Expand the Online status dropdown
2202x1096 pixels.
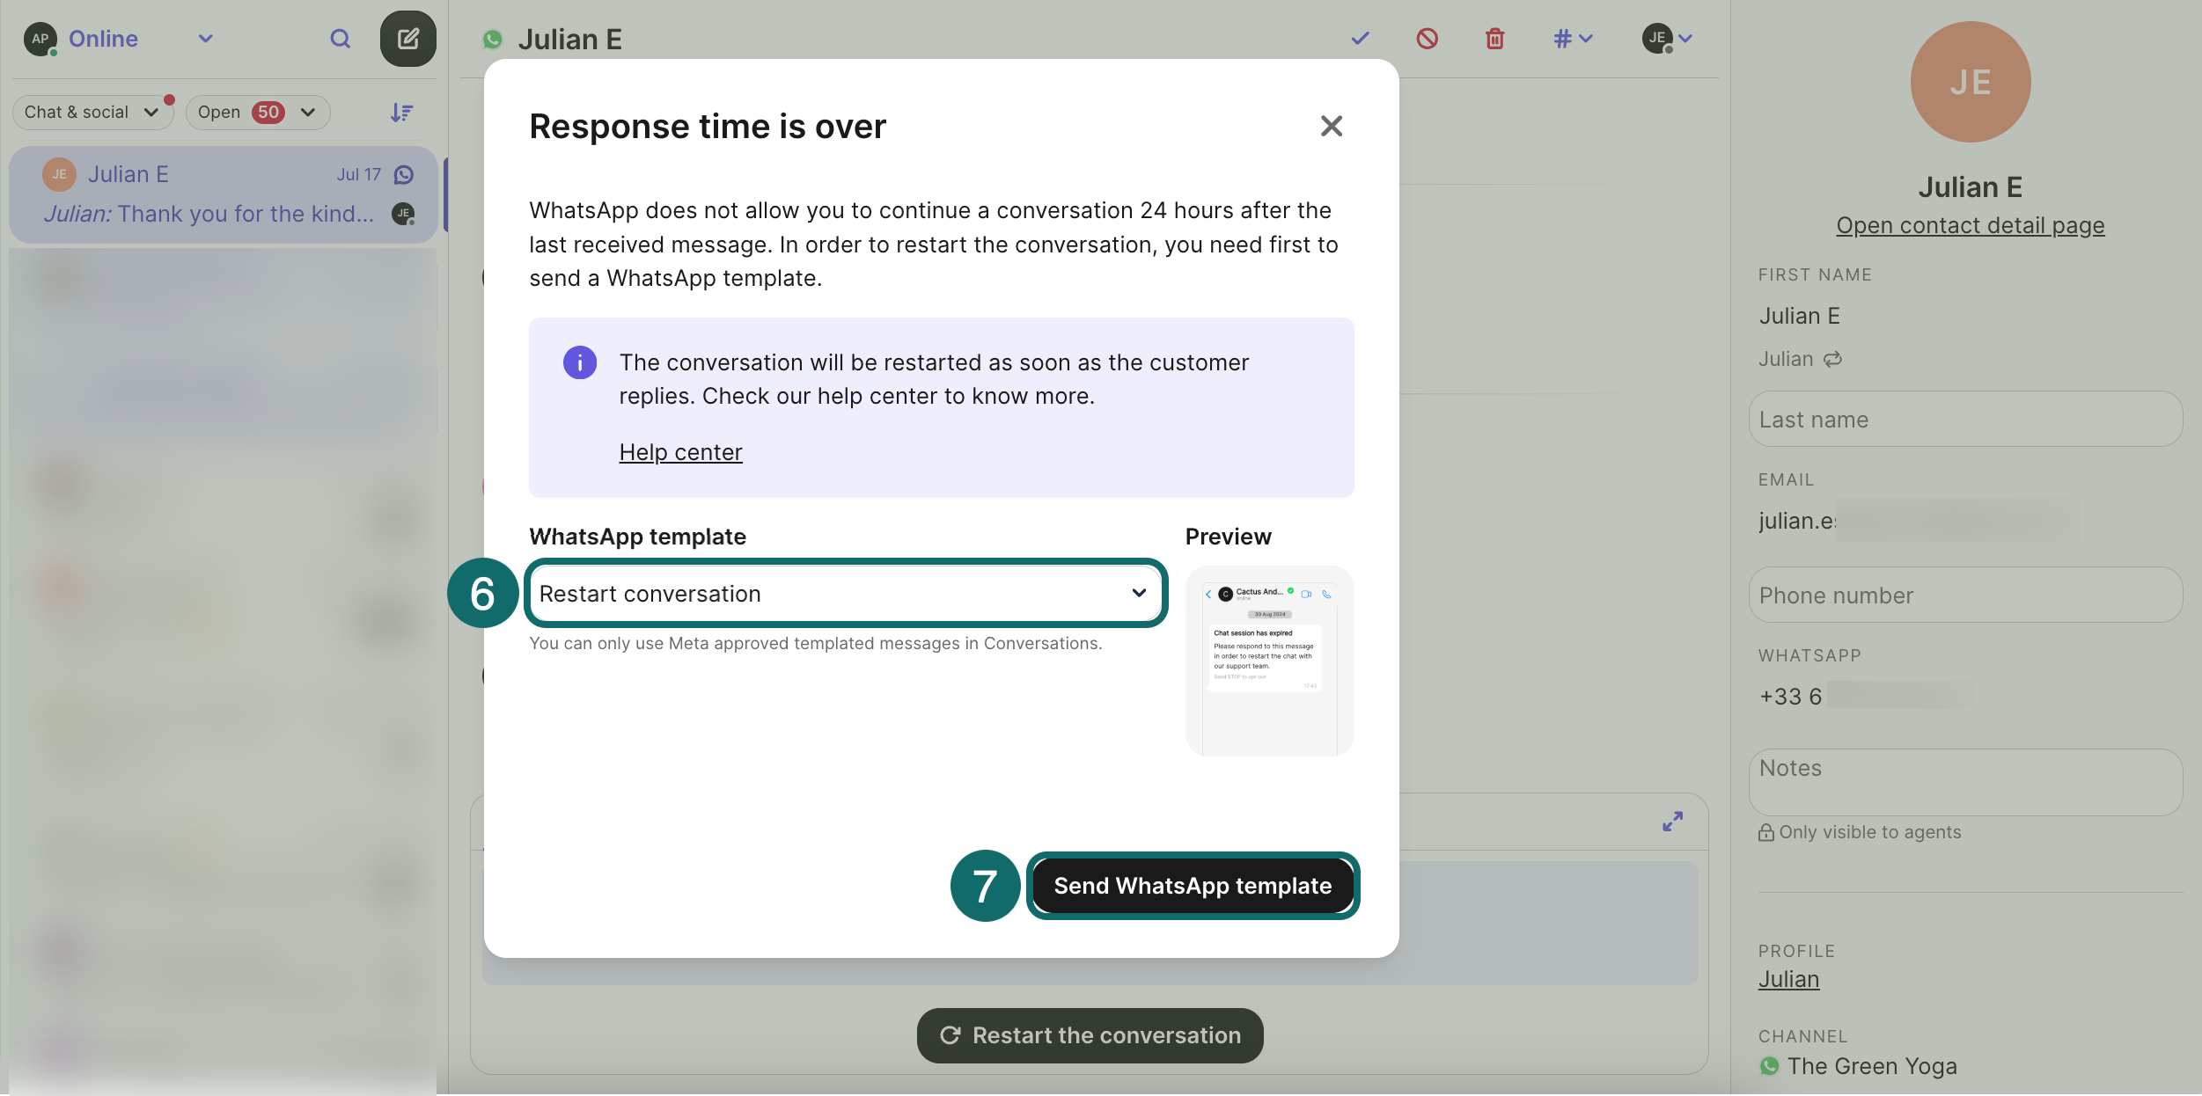(x=205, y=39)
